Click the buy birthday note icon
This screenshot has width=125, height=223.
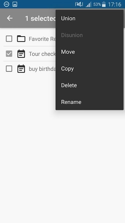(x=21, y=69)
